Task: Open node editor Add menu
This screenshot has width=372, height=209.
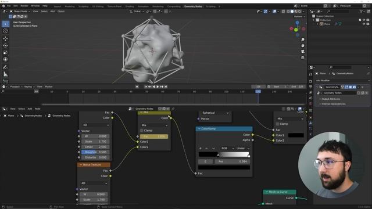Action: [30, 109]
